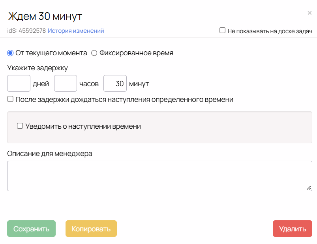The width and height of the screenshot is (317, 244).
Task: Enable После задержки дождаться наступления времени
Action: click(x=10, y=99)
